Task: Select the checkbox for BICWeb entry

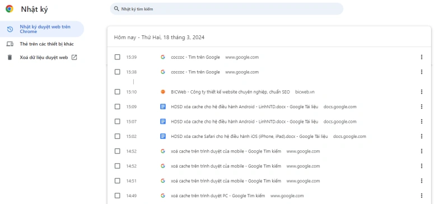Action: [118, 92]
